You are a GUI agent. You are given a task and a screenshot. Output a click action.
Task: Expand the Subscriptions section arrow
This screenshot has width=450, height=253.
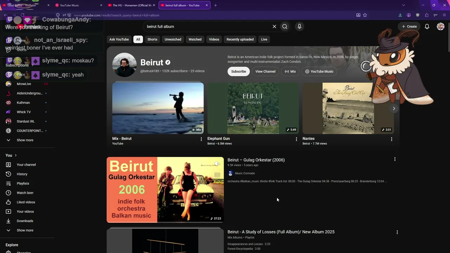(33, 65)
